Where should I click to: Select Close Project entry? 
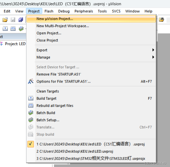click(91, 40)
